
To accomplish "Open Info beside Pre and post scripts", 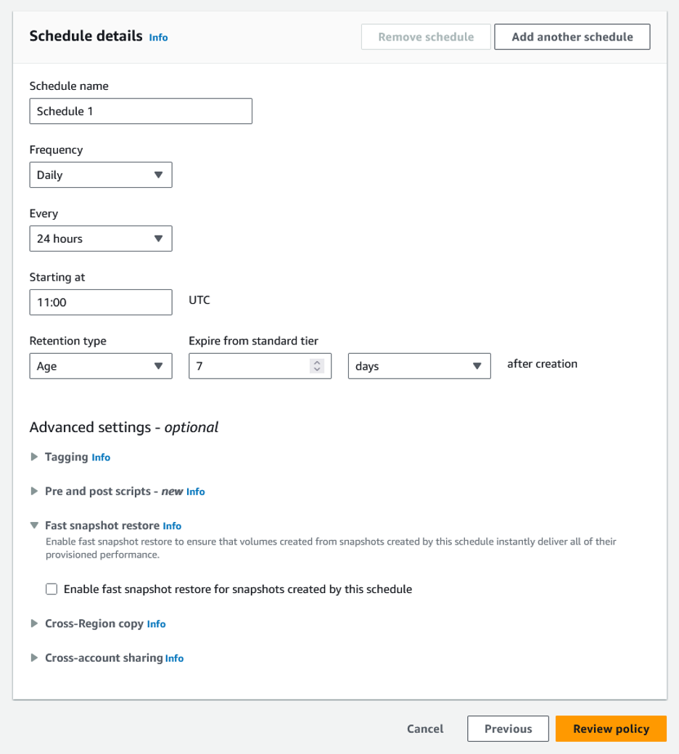I will [x=194, y=492].
